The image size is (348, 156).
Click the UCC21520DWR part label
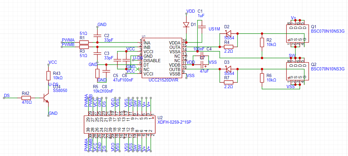[164, 80]
